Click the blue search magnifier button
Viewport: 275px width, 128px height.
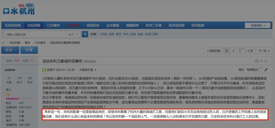pyautogui.click(x=85, y=34)
